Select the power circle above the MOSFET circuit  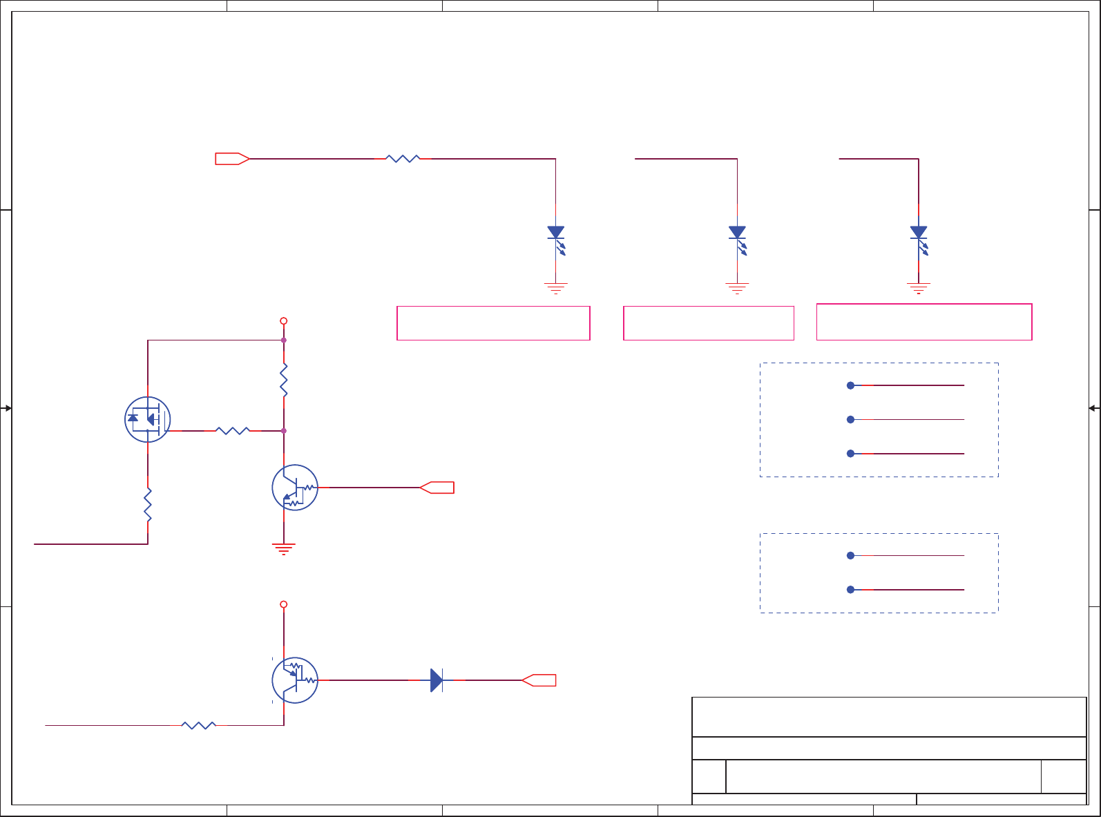283,321
